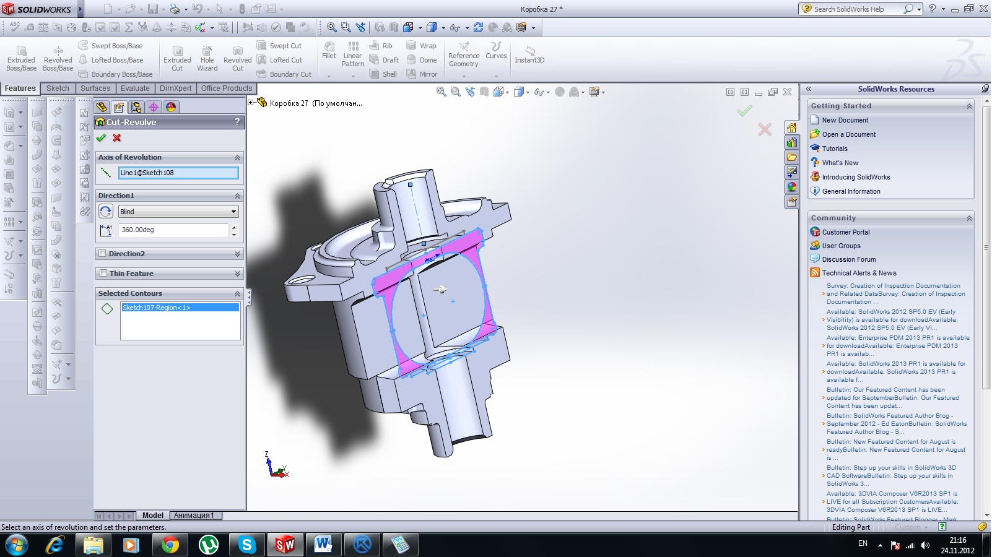The width and height of the screenshot is (992, 557).
Task: Click the Open a Document link
Action: 849,134
